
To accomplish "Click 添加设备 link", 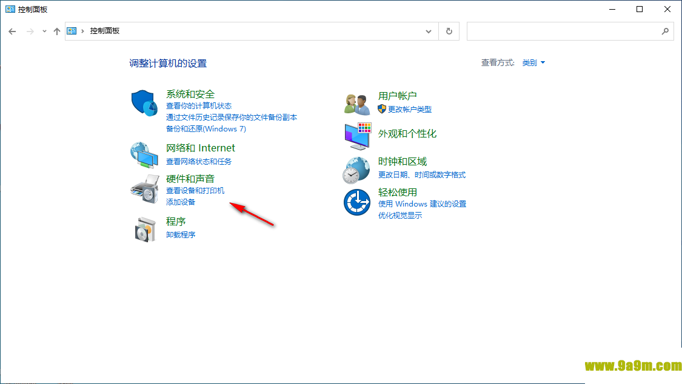I will pyautogui.click(x=181, y=202).
